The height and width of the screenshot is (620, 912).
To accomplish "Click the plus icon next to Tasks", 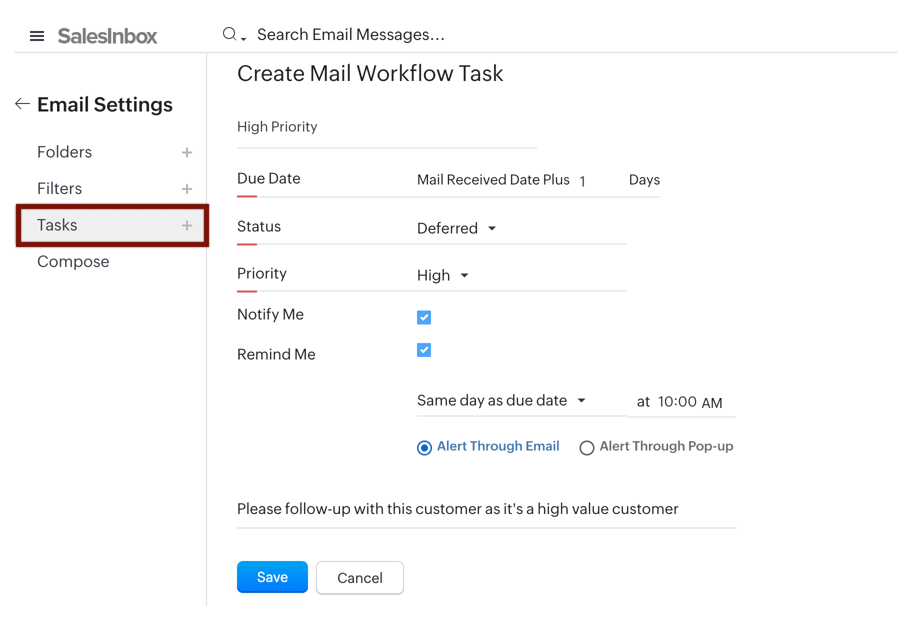I will 187,225.
